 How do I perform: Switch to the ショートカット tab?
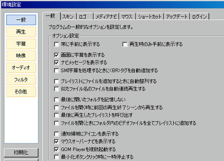click(150, 17)
